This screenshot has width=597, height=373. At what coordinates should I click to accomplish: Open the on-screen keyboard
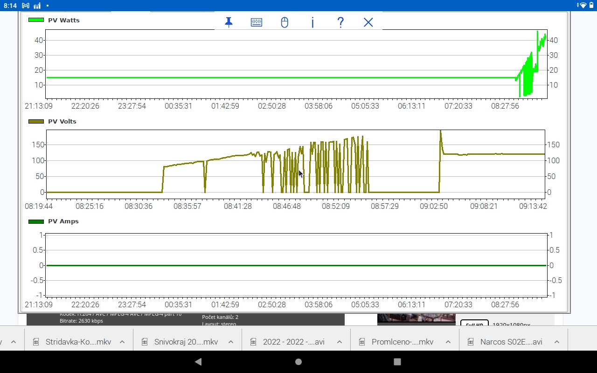point(257,22)
